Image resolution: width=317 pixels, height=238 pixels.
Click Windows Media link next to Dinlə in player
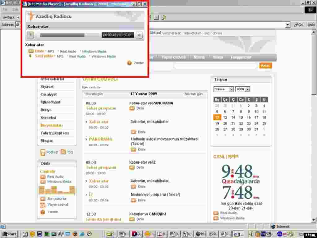coord(94,51)
